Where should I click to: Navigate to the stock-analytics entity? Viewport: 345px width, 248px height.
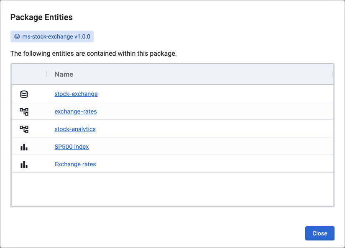pyautogui.click(x=75, y=129)
